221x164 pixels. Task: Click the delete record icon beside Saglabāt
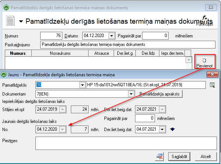click(159, 157)
